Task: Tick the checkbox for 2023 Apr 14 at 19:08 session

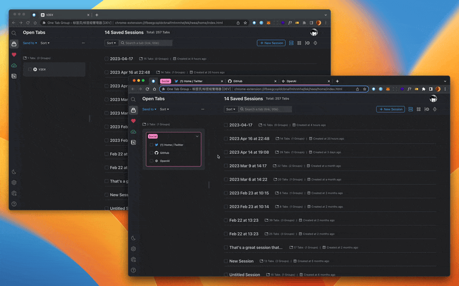Action: tap(226, 152)
